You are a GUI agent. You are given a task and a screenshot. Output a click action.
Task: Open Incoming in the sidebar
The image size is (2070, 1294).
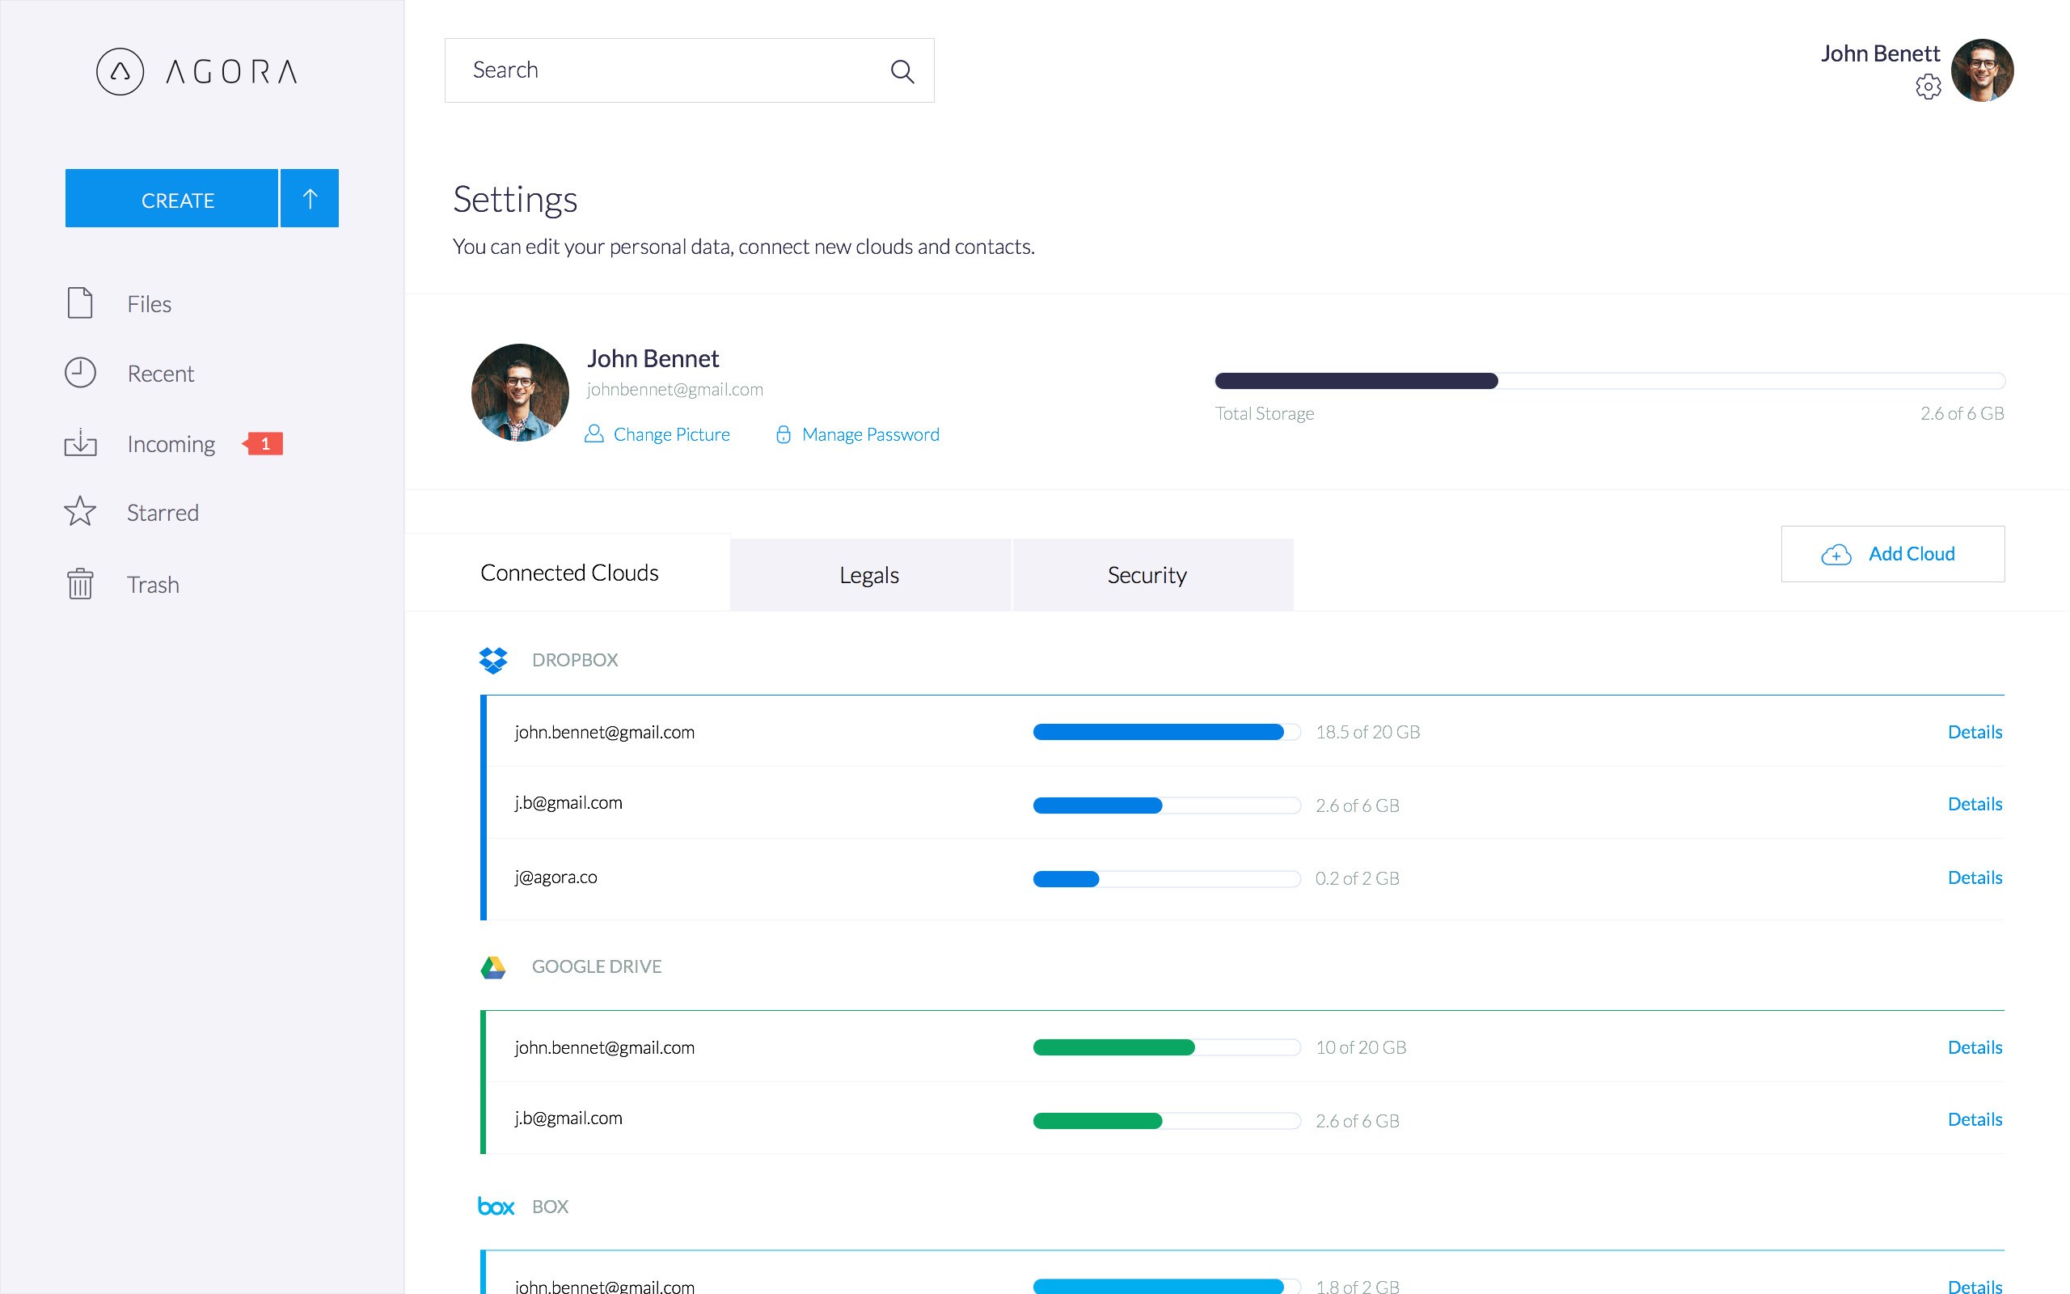171,443
